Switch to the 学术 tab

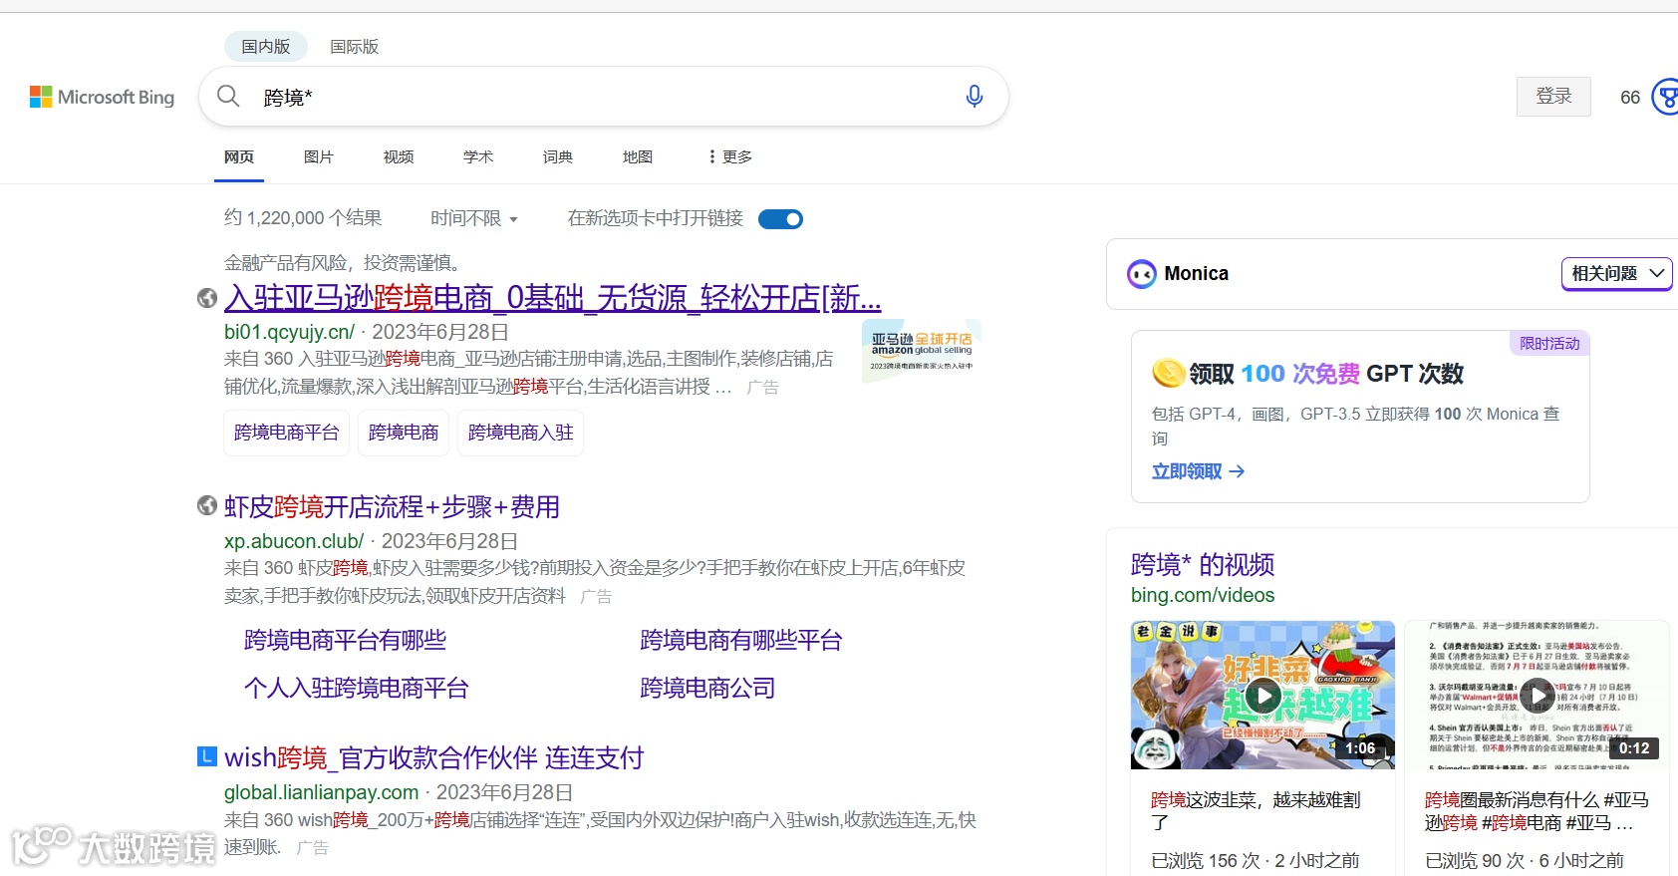(478, 156)
